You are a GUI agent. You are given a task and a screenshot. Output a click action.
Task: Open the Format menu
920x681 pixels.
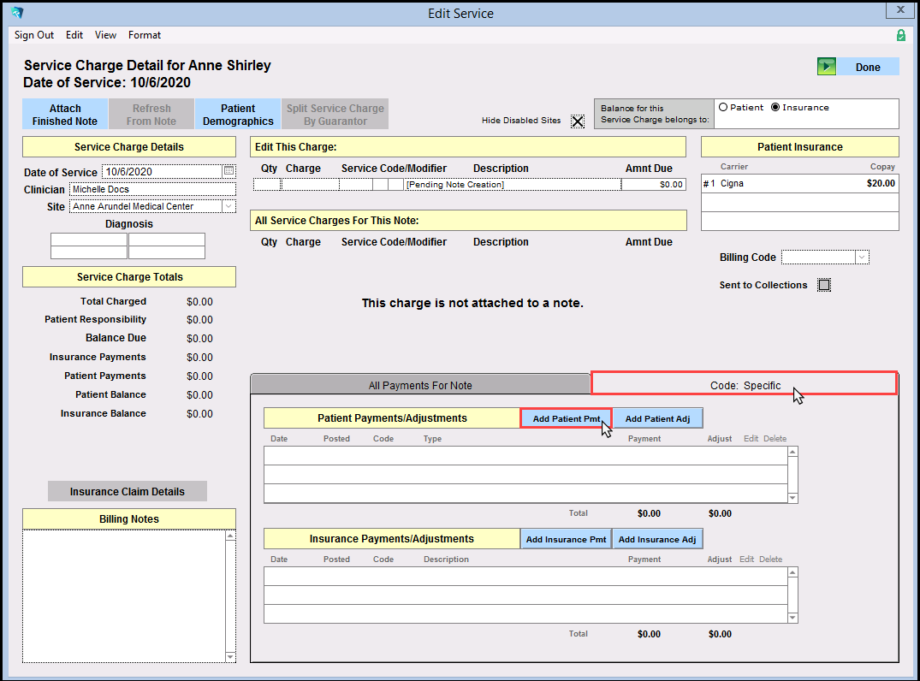click(x=145, y=35)
